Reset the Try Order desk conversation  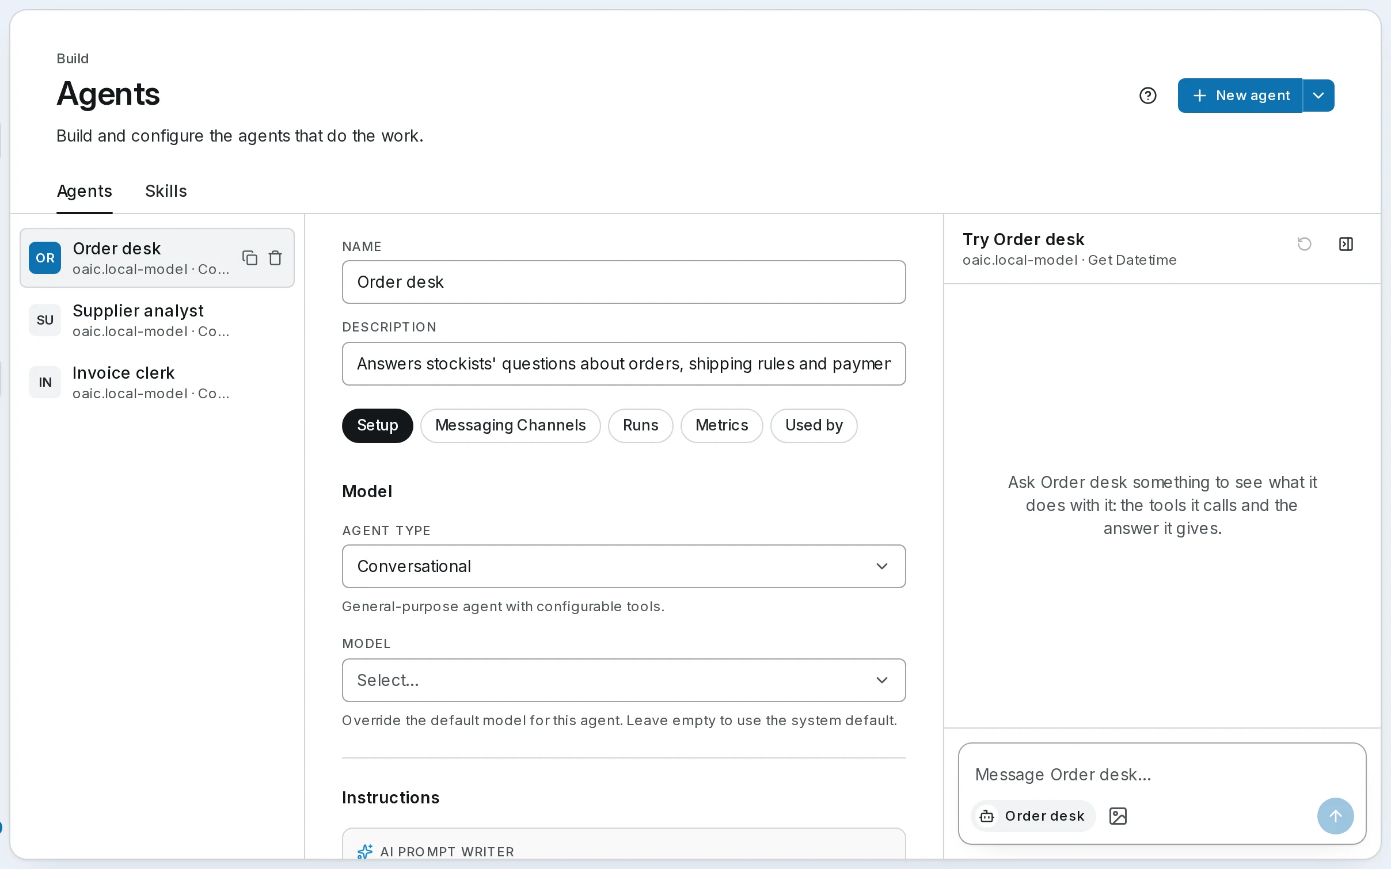(1304, 244)
